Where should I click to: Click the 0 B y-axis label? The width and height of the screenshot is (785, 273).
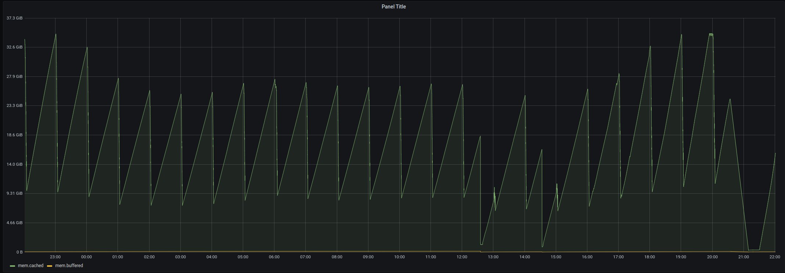coord(19,252)
